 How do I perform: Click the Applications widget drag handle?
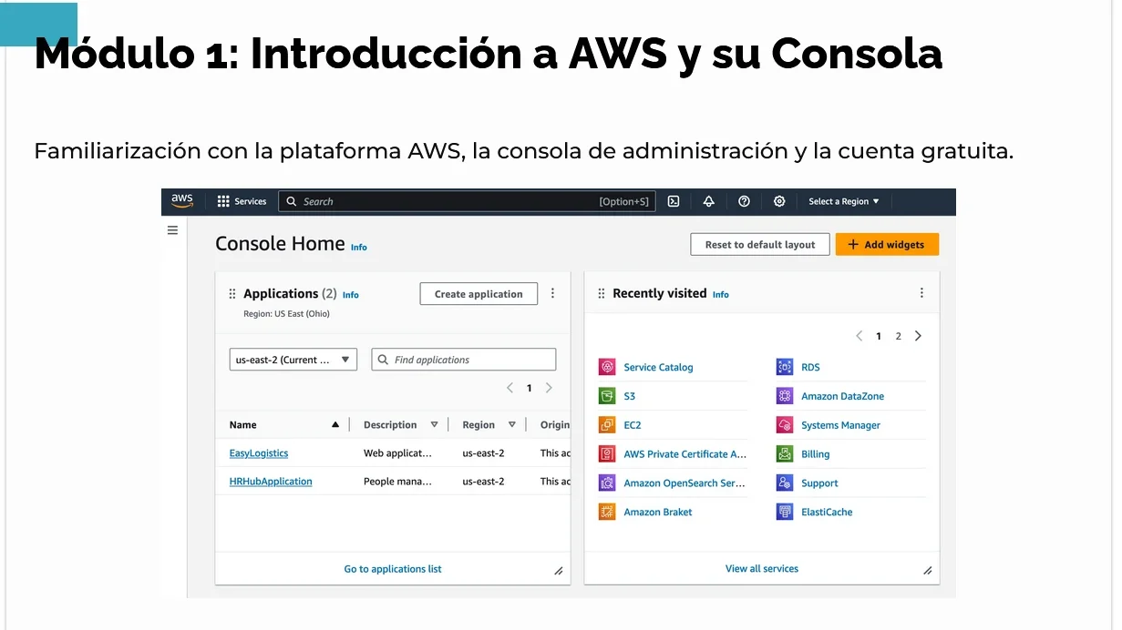(x=232, y=294)
